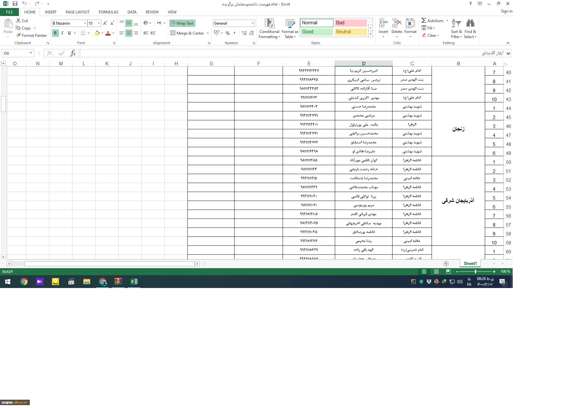This screenshot has width=562, height=408.
Task: Expand the Name Box dropdown arrow
Action: point(31,53)
